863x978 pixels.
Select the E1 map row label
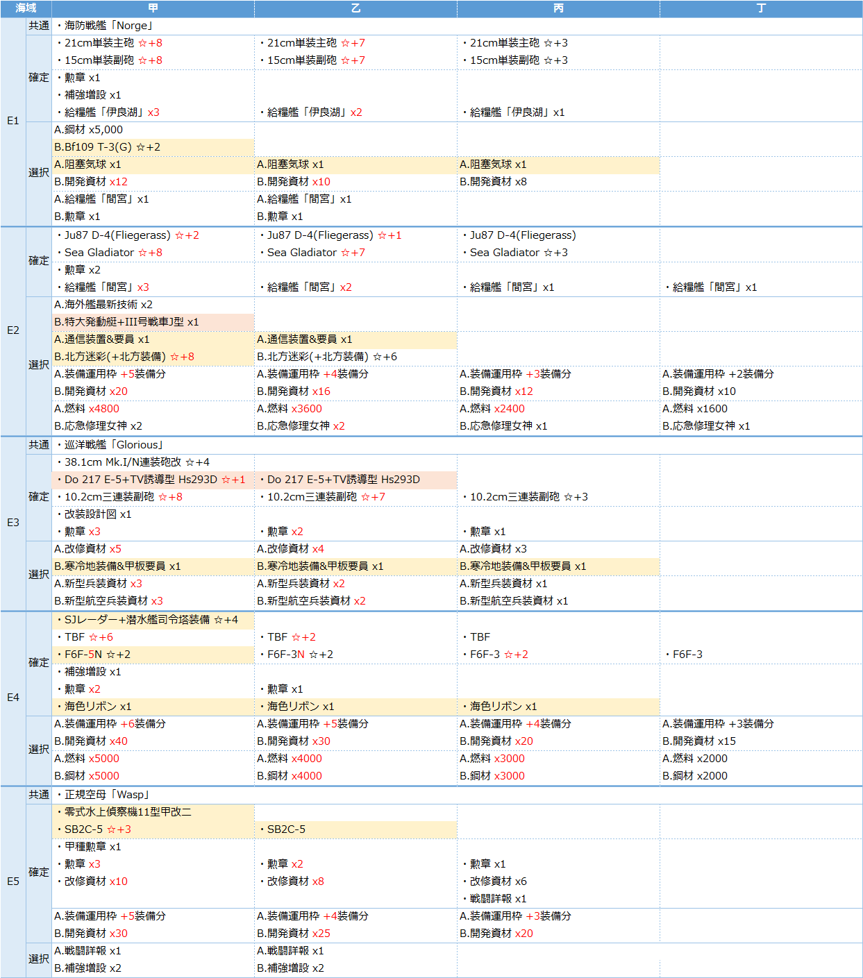coord(13,121)
